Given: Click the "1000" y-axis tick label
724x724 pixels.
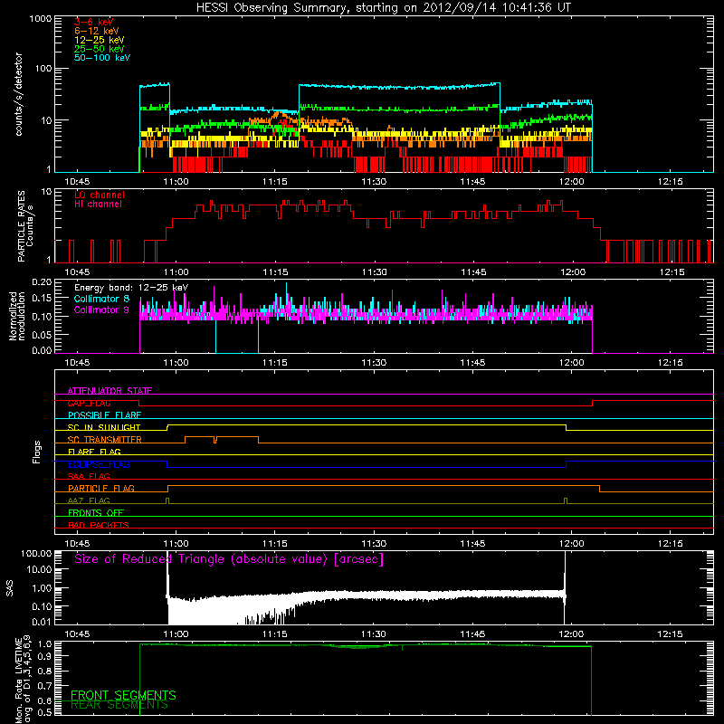Looking at the screenshot, I should click(40, 19).
